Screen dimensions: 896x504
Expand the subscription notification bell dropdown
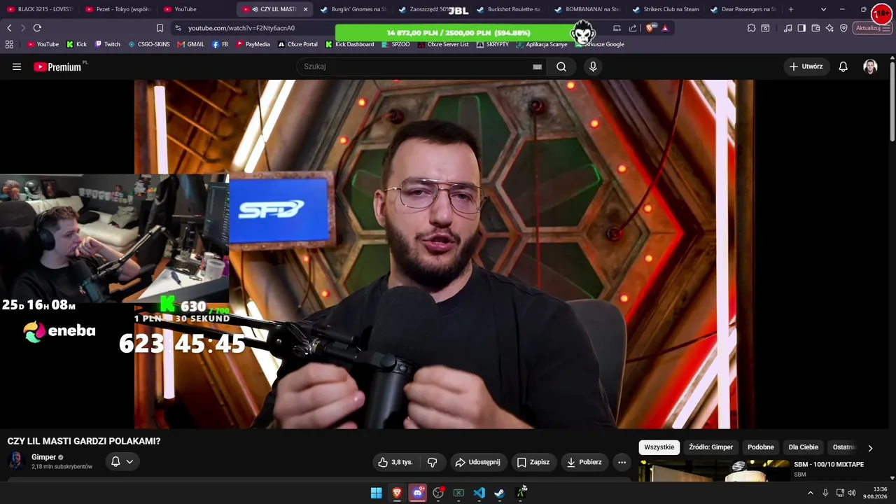tap(122, 461)
